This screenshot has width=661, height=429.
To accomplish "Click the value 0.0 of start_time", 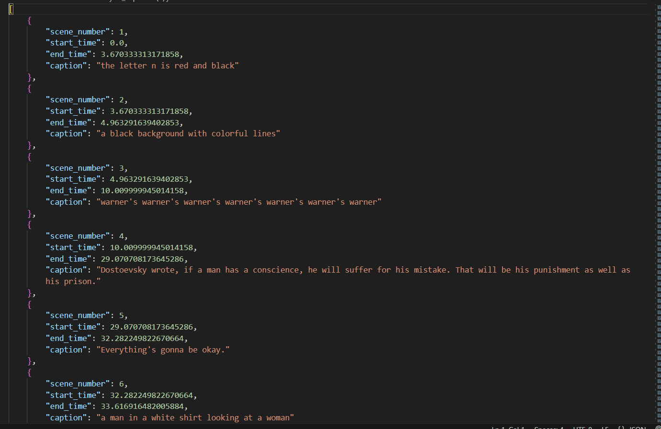I will [x=117, y=43].
